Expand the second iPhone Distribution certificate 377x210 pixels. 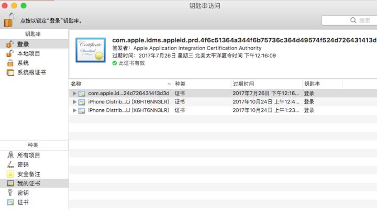click(x=75, y=111)
